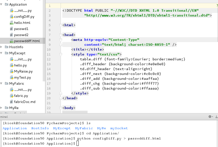
Task: Click the HostInfo folder icon
Action: pyautogui.click(x=6, y=47)
